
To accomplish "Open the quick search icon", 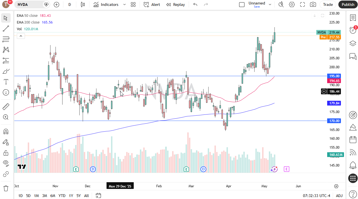I will point(281,4).
